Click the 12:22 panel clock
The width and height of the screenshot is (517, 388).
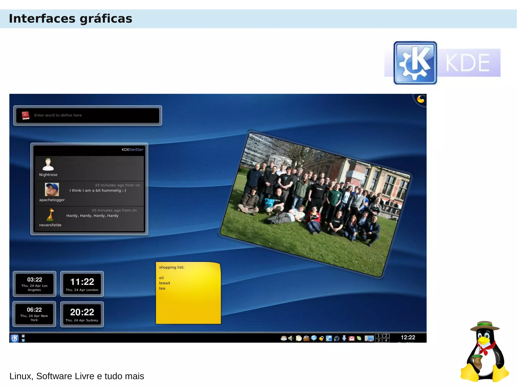point(408,337)
